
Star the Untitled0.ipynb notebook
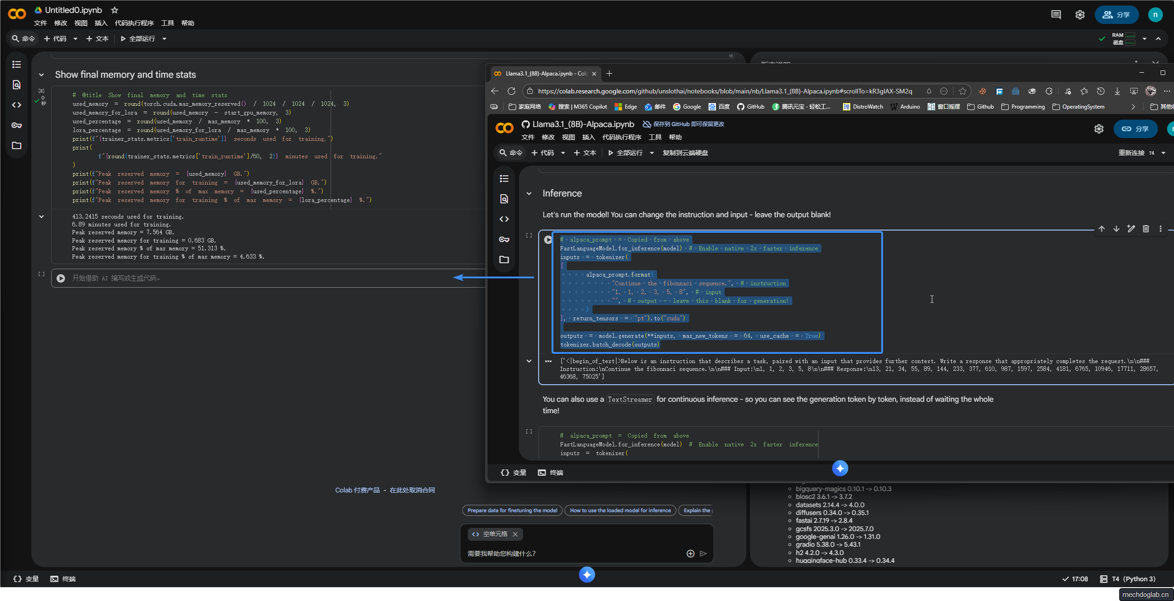coord(115,10)
